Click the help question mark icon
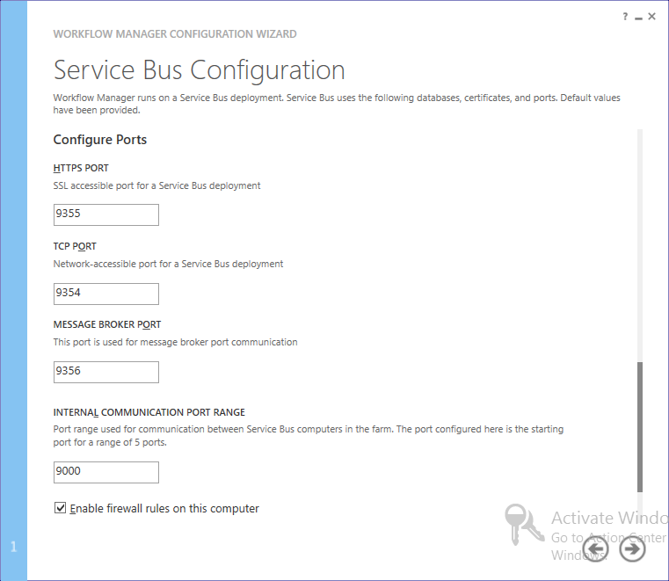Screen dimensions: 669x581 pos(626,16)
